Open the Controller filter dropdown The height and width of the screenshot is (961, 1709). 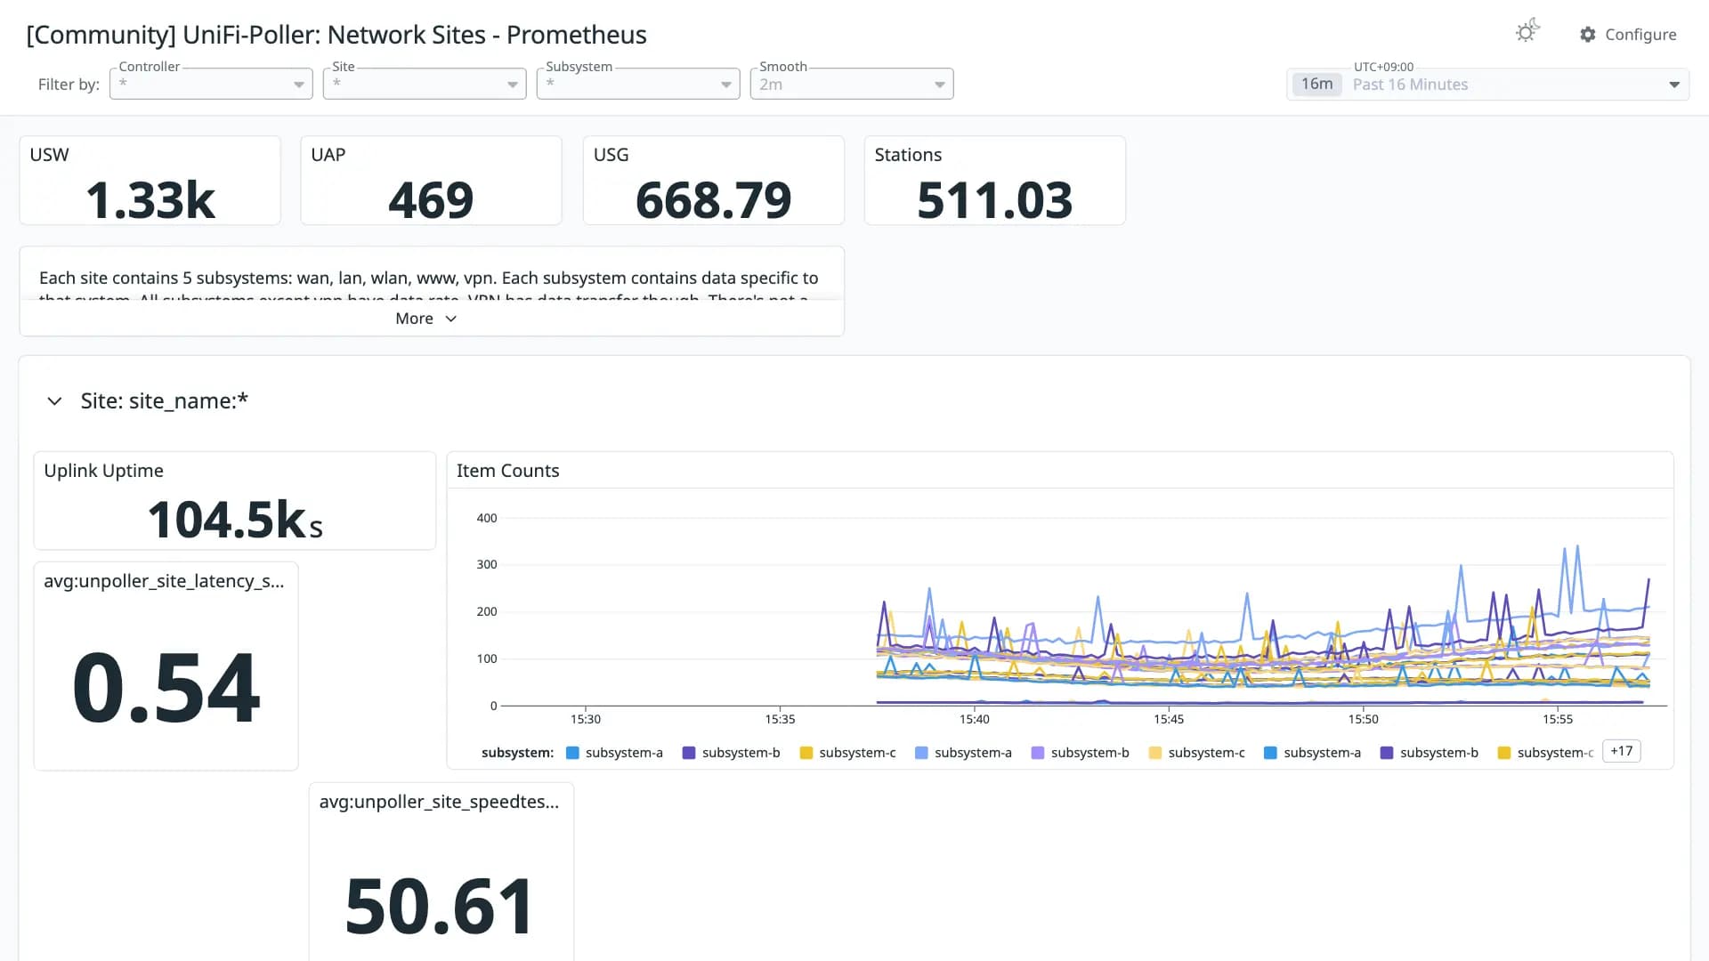(211, 84)
